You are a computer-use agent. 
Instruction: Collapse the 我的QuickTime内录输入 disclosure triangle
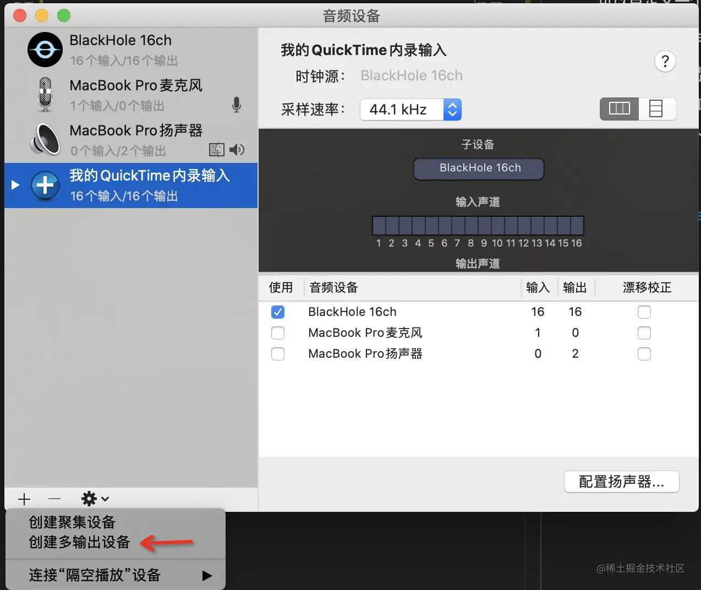(x=15, y=185)
